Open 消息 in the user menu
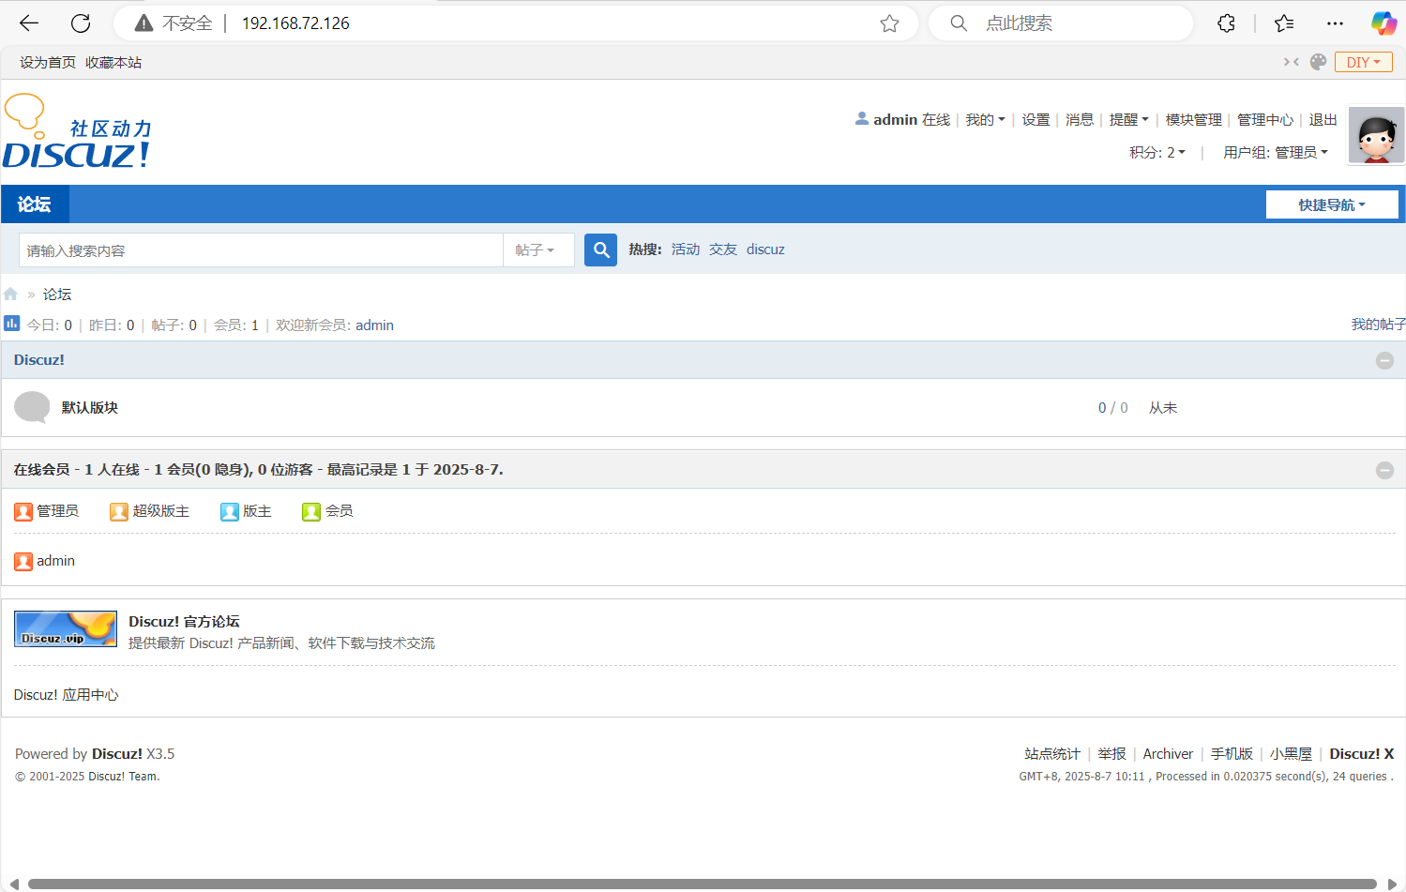Image resolution: width=1406 pixels, height=892 pixels. [1080, 119]
